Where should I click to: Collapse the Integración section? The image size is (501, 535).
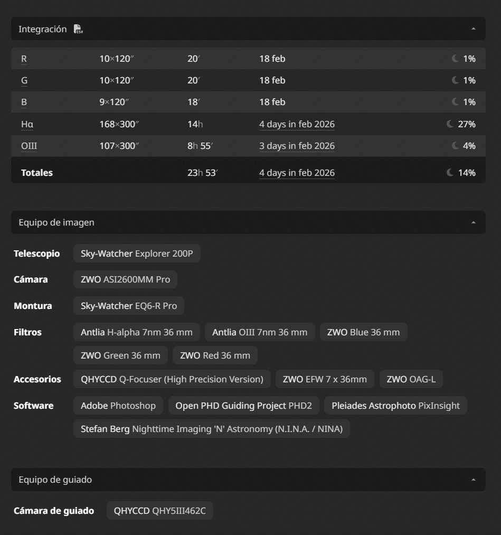tap(474, 29)
